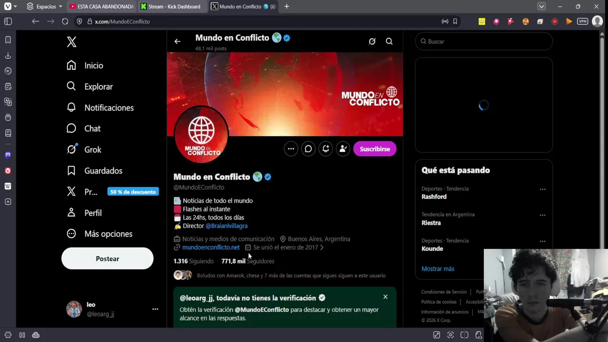Open Perfil in X navigation
608x342 pixels.
[84, 213]
